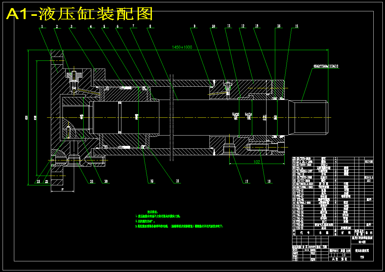Click the yellow title 'A1-液压缸装配图'
The width and height of the screenshot is (385, 272).
point(80,14)
